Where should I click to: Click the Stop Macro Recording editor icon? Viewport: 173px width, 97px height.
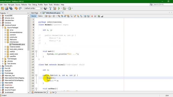coord(95,16)
